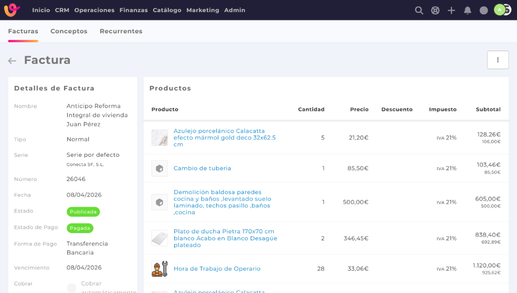
Task: Open the Hora de Trabajo de Operario link
Action: tap(217, 269)
